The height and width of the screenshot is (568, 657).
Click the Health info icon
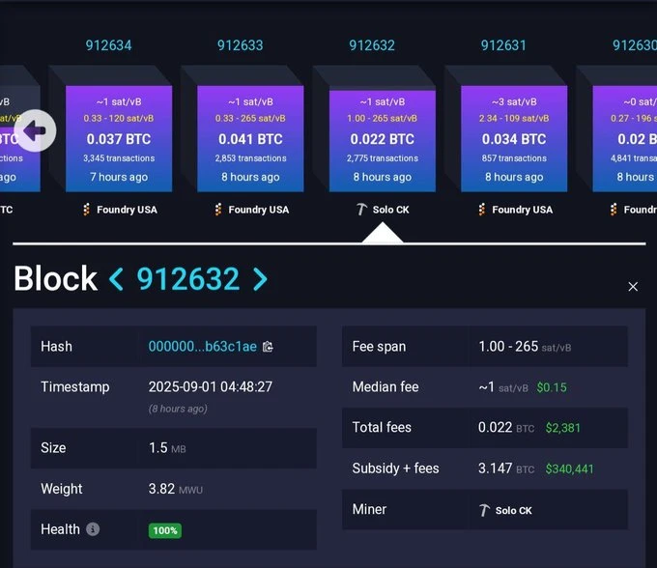pos(93,529)
